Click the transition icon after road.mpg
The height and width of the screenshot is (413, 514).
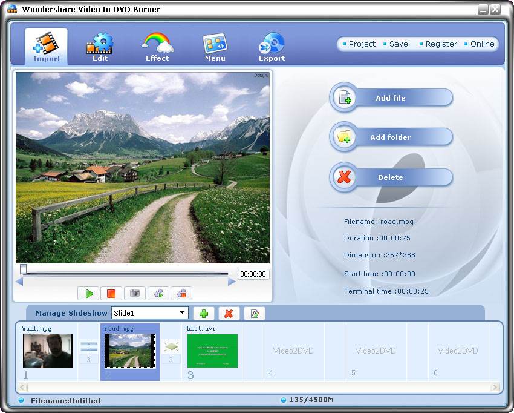coord(171,347)
